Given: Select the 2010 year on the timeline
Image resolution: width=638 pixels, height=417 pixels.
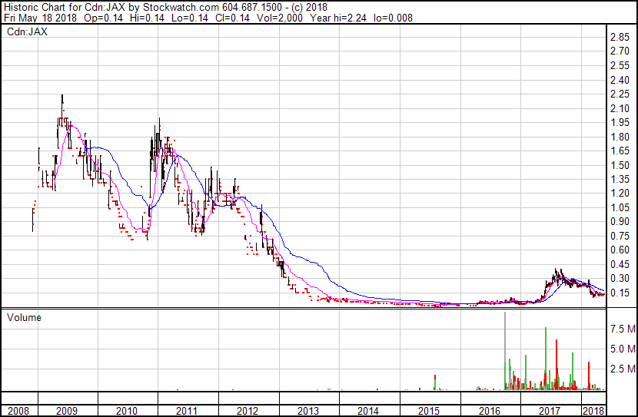Looking at the screenshot, I should tap(127, 410).
